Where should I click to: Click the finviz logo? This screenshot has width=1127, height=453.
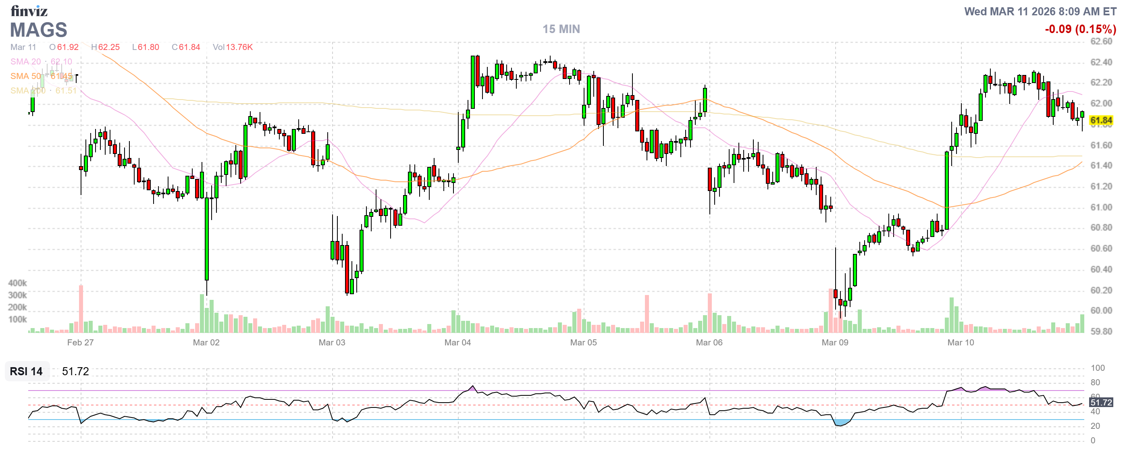pyautogui.click(x=29, y=10)
